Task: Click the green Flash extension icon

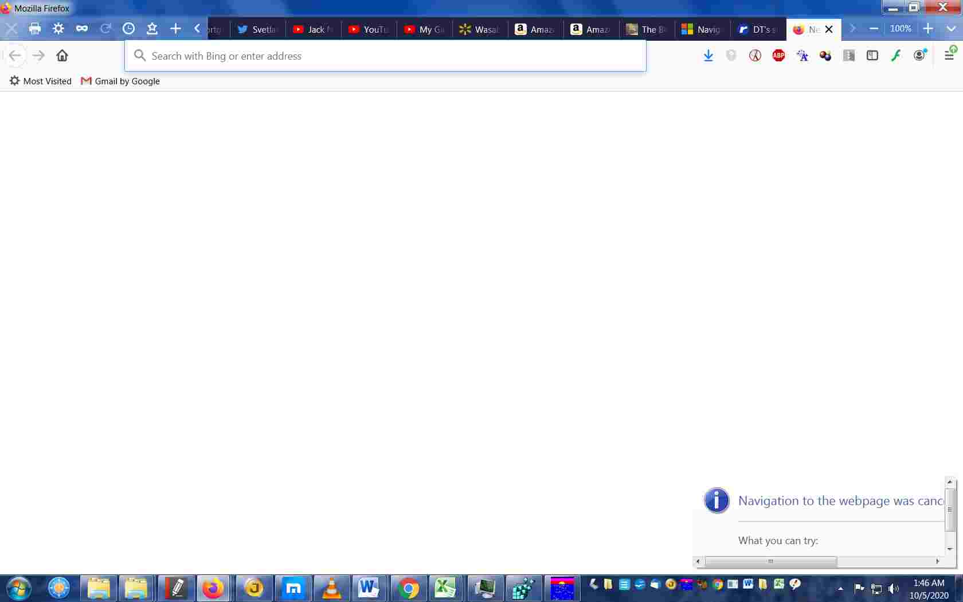Action: (896, 56)
